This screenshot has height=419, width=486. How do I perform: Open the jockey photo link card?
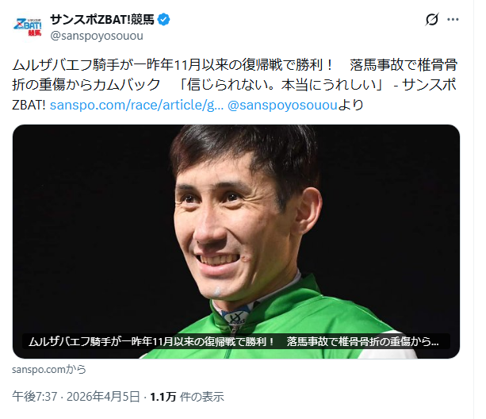pyautogui.click(x=236, y=241)
